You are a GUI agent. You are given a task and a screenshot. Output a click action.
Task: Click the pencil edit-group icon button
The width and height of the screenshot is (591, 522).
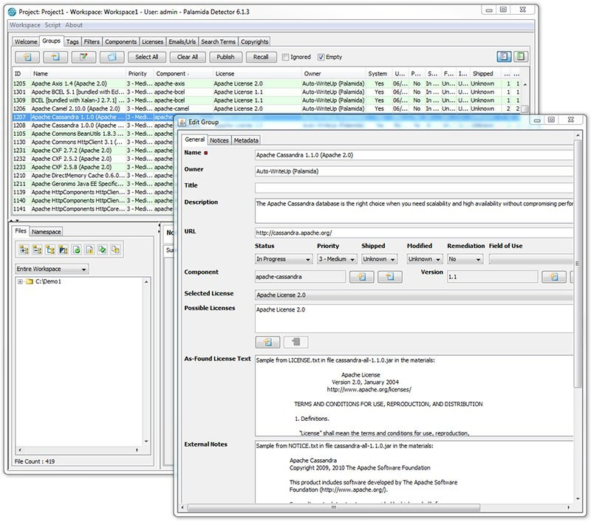click(x=83, y=57)
